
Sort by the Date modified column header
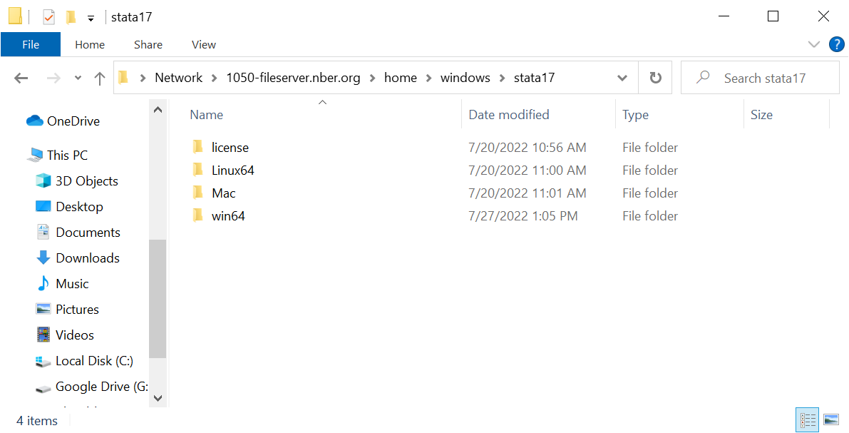click(x=509, y=115)
